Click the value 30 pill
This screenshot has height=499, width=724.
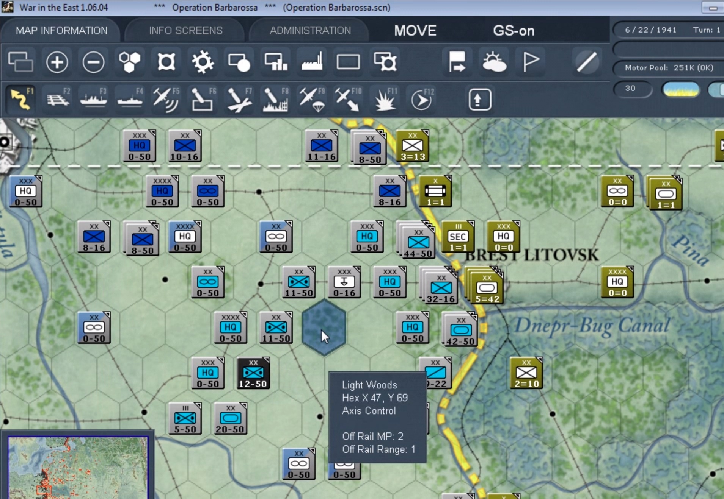click(x=633, y=89)
